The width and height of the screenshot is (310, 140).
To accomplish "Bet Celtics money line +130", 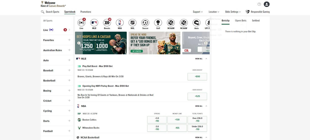I will point(177,120).
